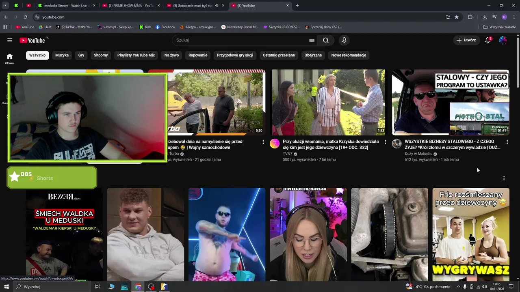Open three-dot menu for Stalowy video

pyautogui.click(x=507, y=142)
